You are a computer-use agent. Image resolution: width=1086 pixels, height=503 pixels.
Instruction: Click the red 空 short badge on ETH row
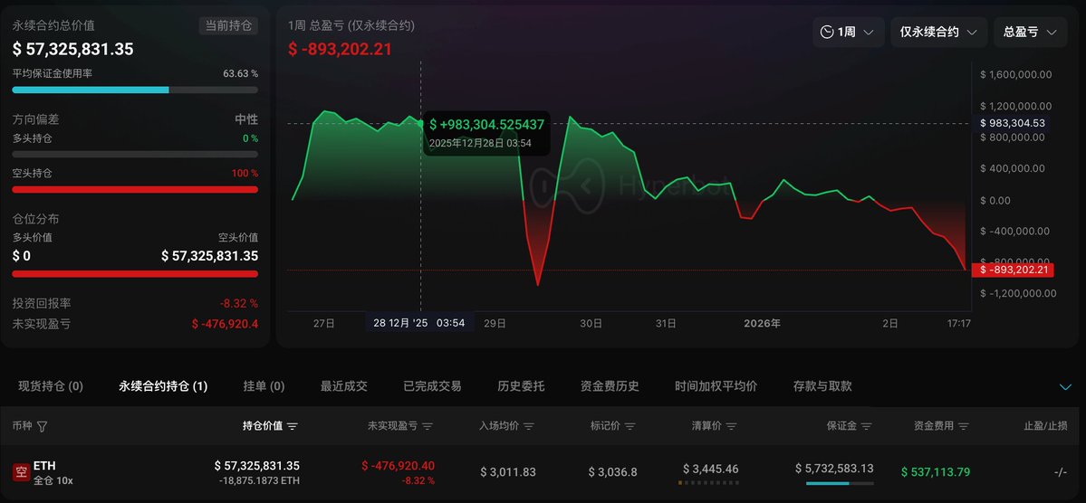(22, 472)
